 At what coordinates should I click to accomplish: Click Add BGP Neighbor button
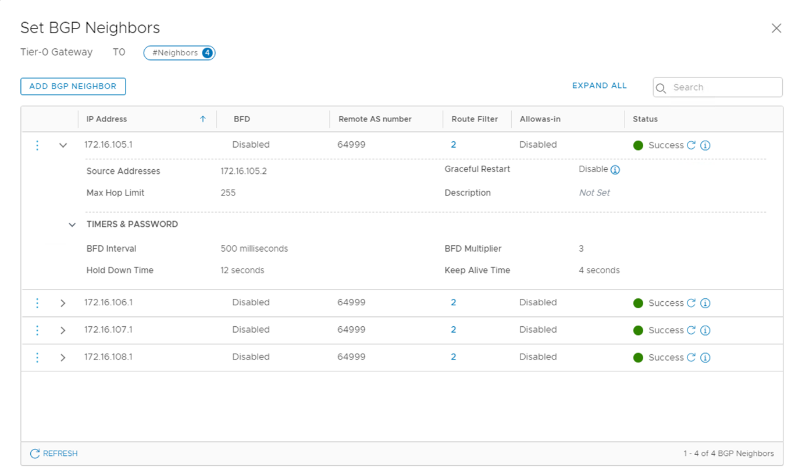pos(73,86)
